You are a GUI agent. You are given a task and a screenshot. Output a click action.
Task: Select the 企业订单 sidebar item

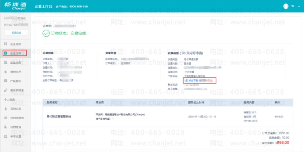(15, 53)
